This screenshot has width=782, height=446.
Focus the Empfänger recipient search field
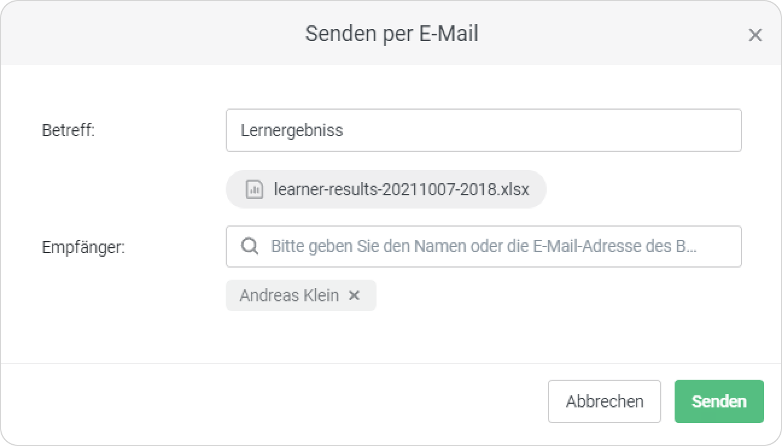[x=483, y=247]
